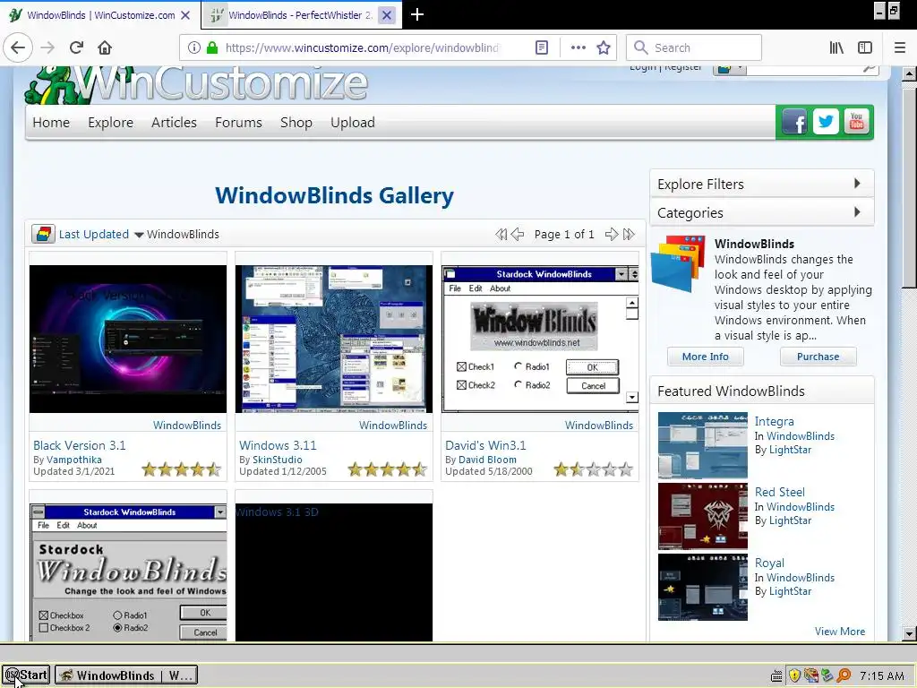This screenshot has width=917, height=688.
Task: Expand Explore Filters panel
Action: [x=762, y=184]
